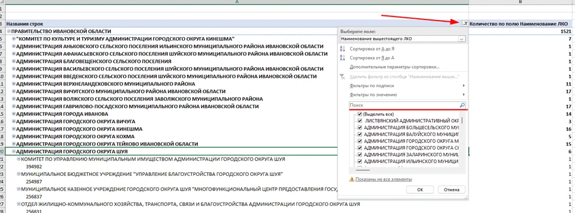This screenshot has width=575, height=213.
Task: Collapse ОТДЕЛ ЖИЛИЩНО-КОММУНАЛЬНОГО ХОЗЯЙСТВА row
Action: tap(19, 204)
